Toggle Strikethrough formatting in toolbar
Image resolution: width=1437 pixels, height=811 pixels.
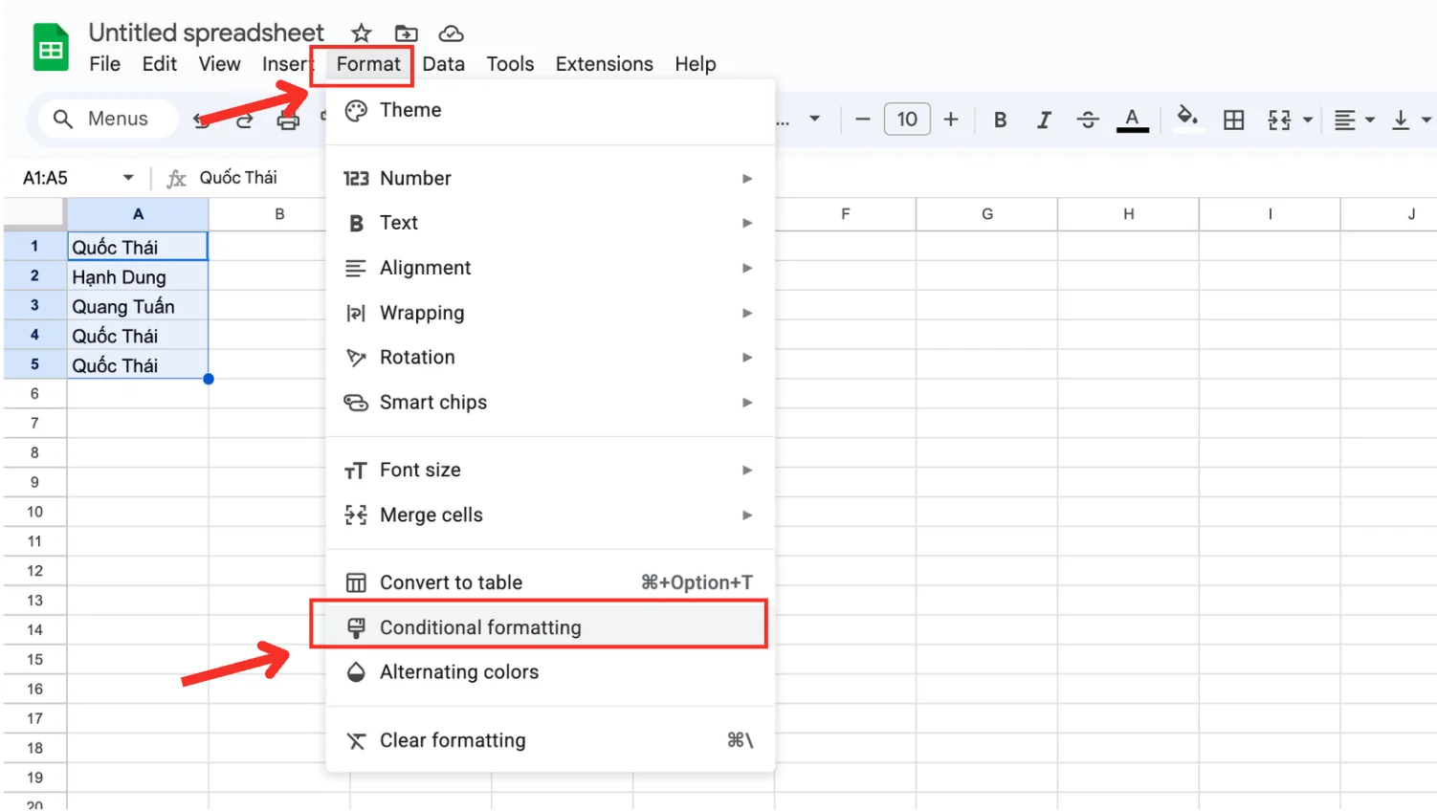click(1088, 120)
